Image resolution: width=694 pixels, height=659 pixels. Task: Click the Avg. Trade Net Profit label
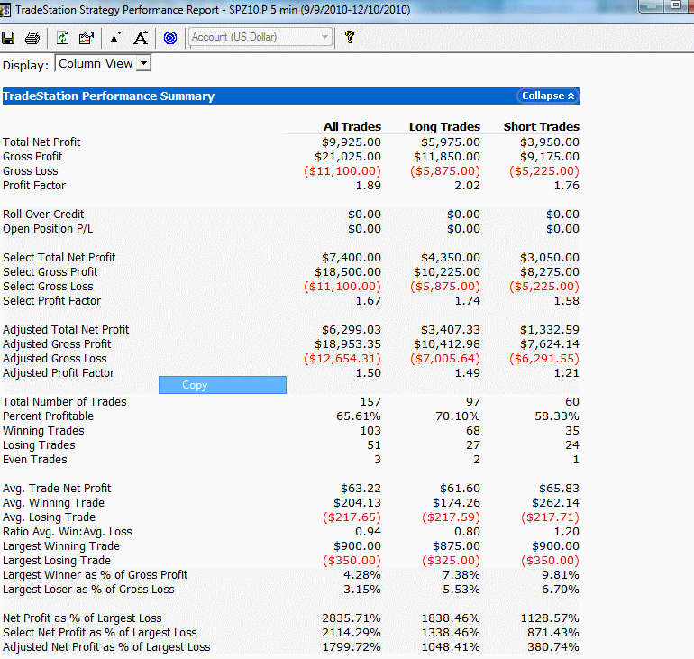point(57,489)
